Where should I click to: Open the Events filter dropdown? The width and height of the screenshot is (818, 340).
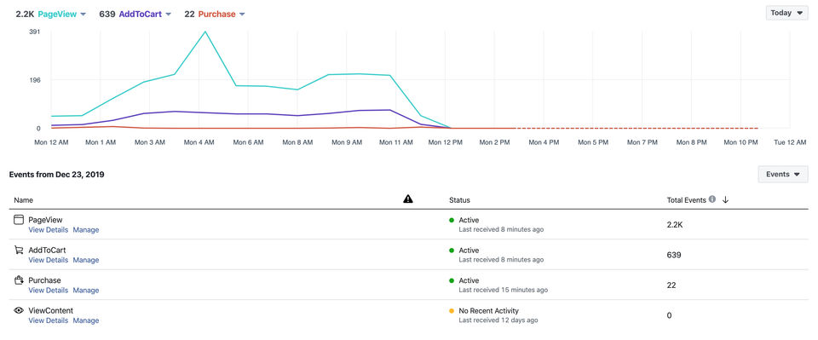[x=783, y=174]
